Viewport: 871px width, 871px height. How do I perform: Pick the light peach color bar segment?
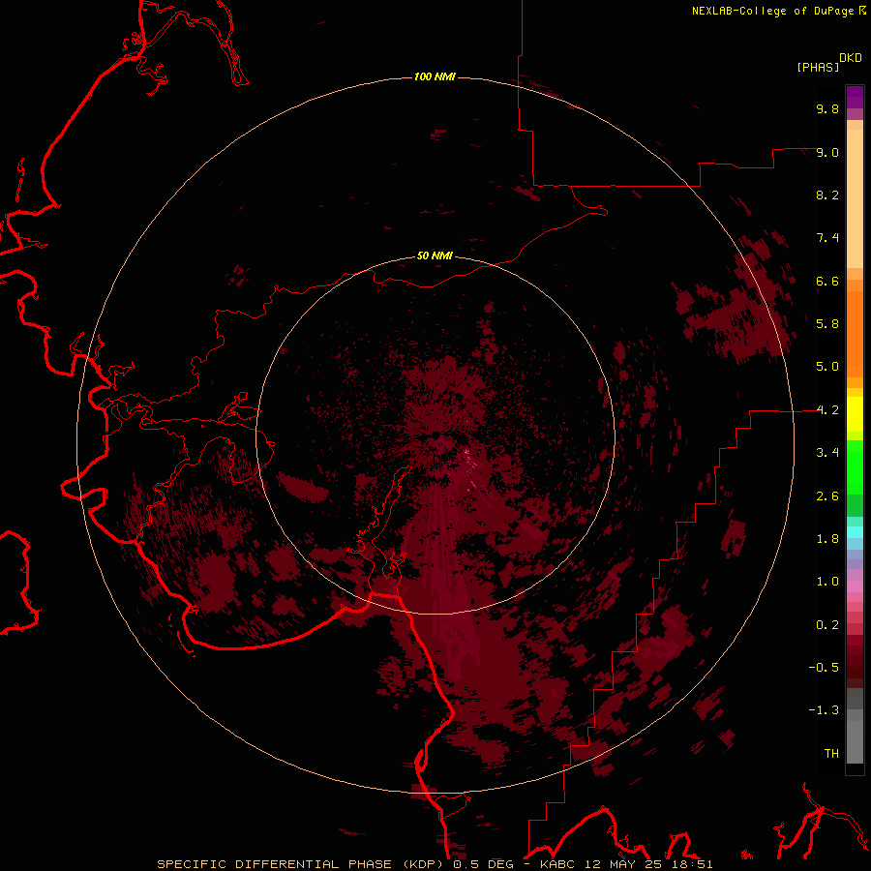pyautogui.click(x=855, y=198)
